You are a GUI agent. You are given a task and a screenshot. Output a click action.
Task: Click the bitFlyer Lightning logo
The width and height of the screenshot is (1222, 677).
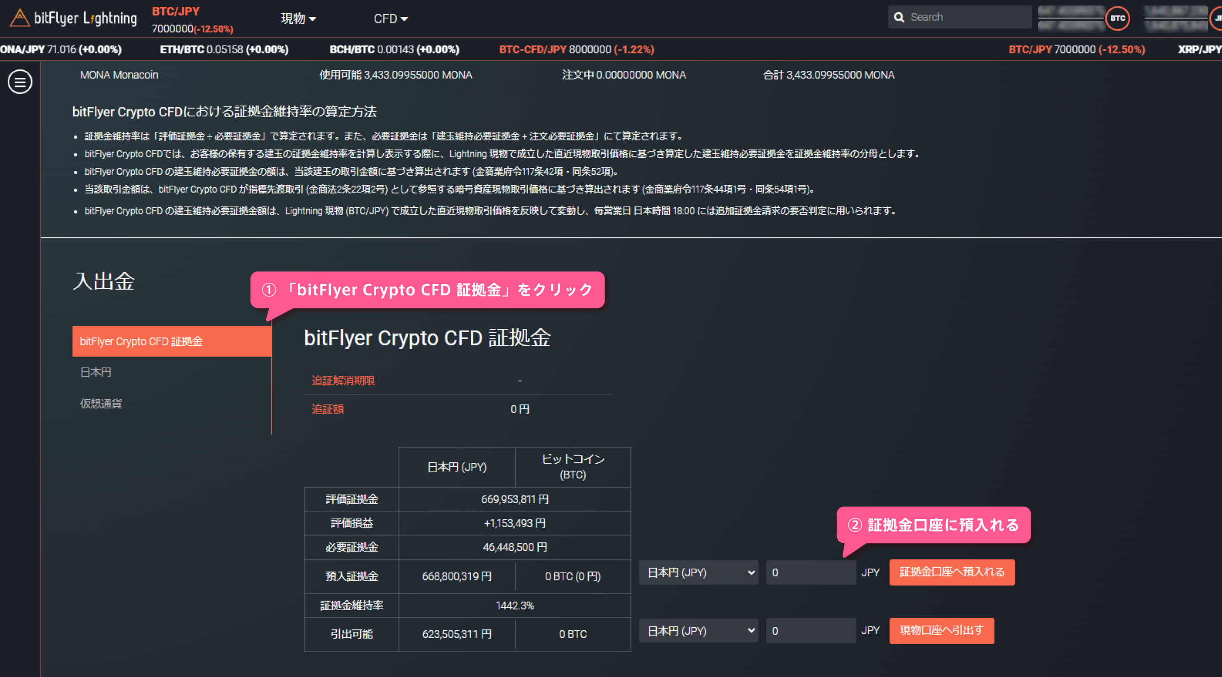click(x=74, y=18)
